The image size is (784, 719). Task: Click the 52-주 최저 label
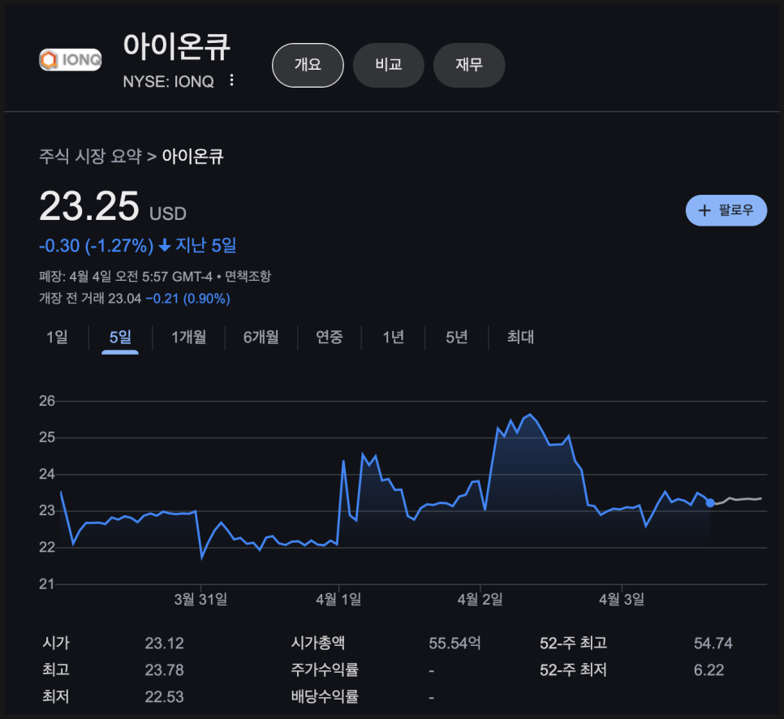[574, 670]
